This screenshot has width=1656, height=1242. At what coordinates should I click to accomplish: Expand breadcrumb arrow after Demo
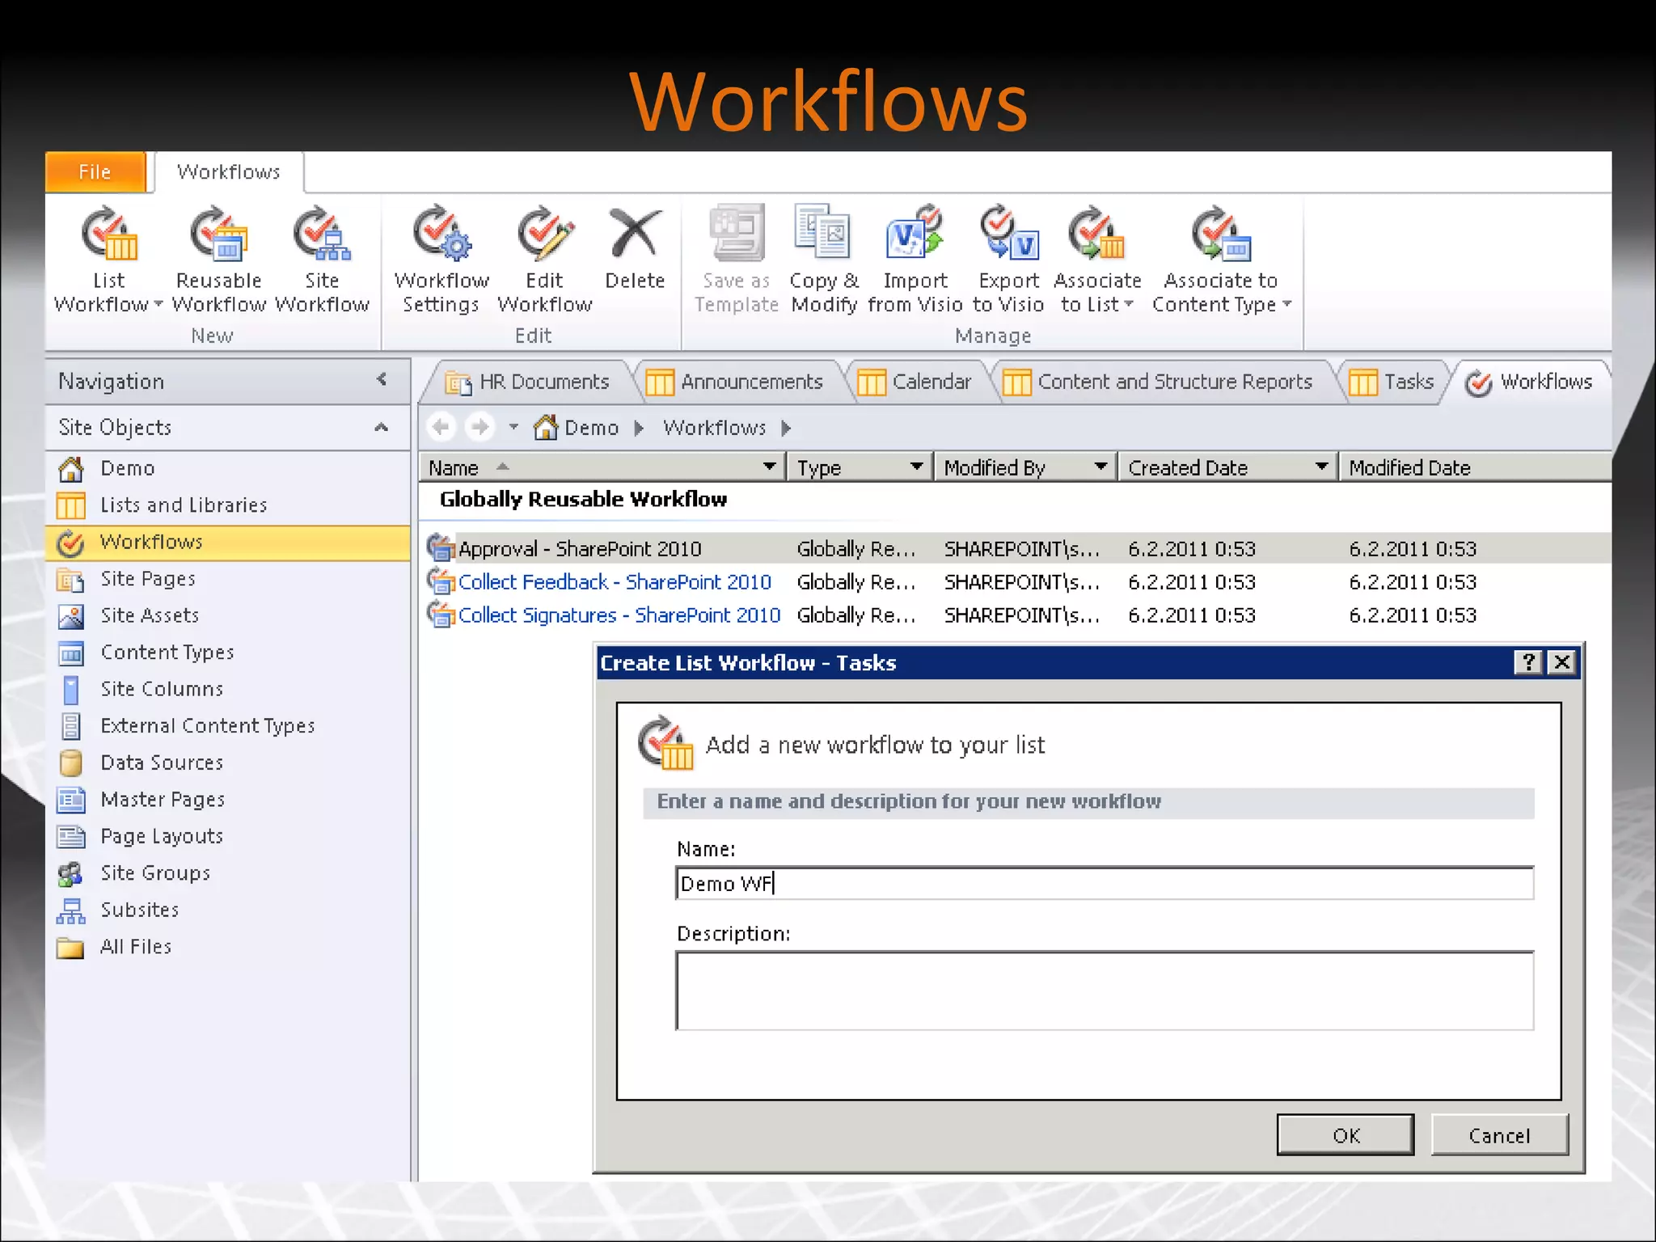coord(639,427)
